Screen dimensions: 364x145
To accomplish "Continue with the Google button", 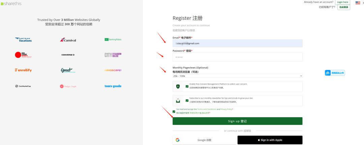I will [204, 140].
